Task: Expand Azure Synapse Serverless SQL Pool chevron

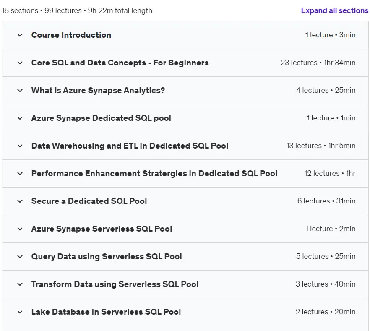Action: click(x=20, y=229)
